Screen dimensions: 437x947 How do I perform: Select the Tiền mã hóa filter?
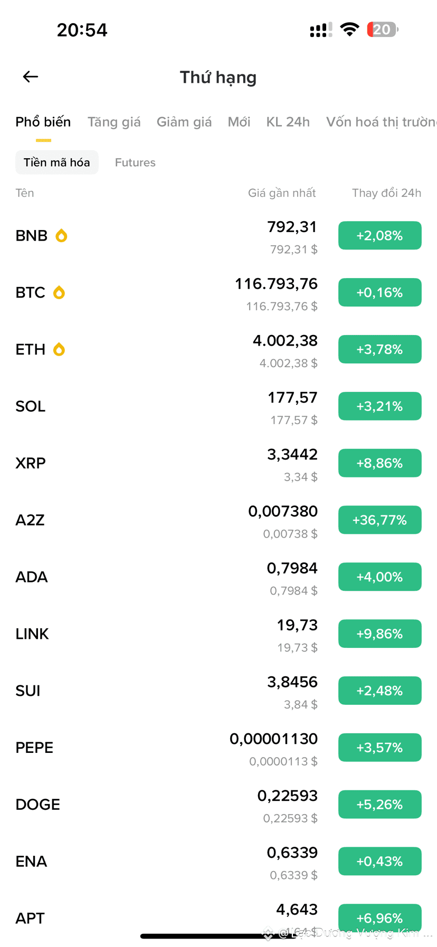point(57,162)
